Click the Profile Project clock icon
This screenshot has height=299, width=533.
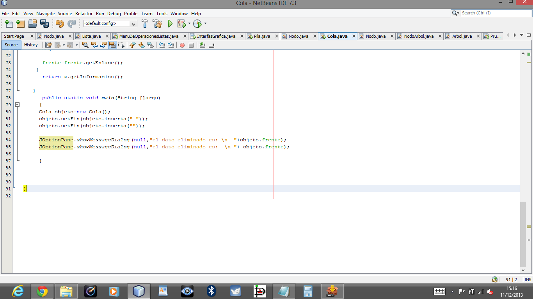(197, 24)
